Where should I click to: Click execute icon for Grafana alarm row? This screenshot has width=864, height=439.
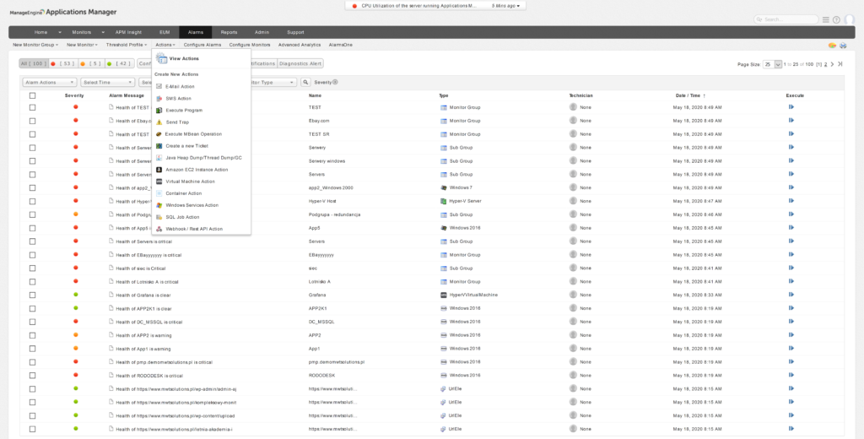pos(791,295)
